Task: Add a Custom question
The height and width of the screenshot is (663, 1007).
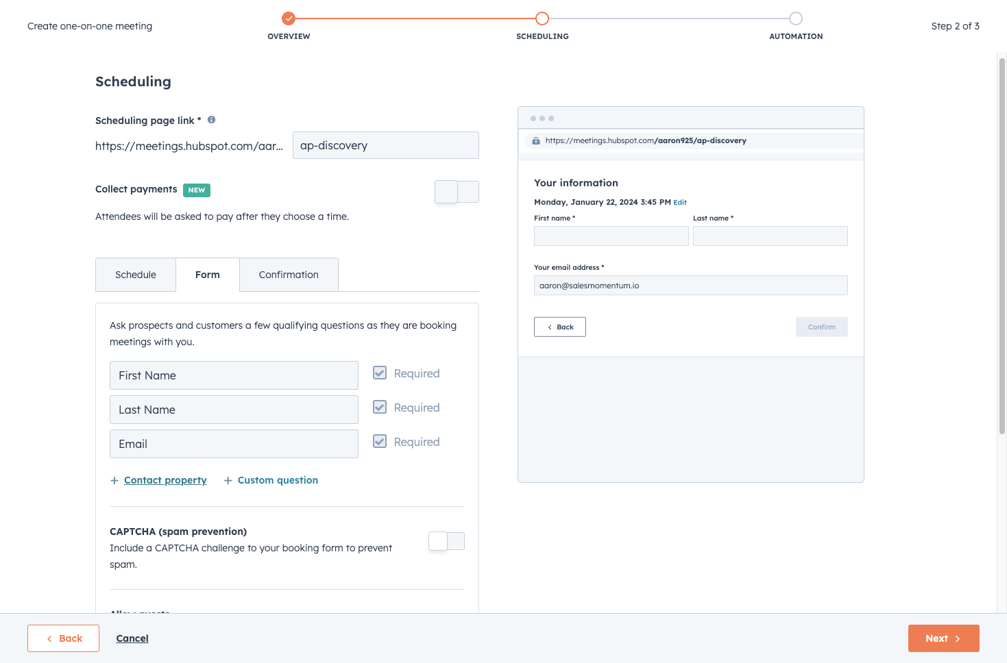Action: click(x=278, y=480)
